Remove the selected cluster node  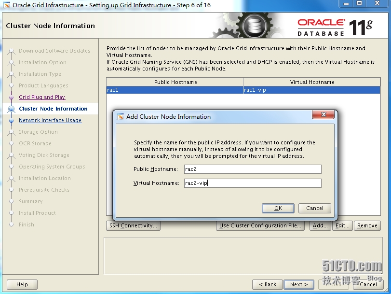point(367,225)
